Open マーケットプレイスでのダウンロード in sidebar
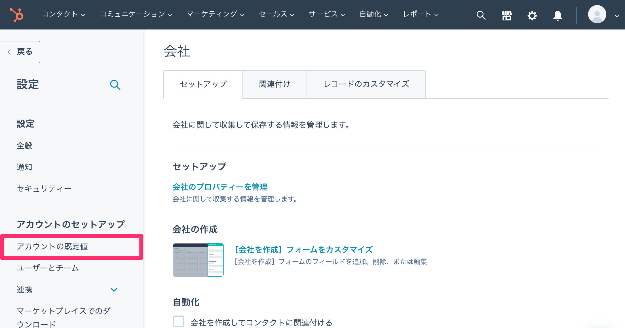625x328 pixels. click(x=64, y=318)
